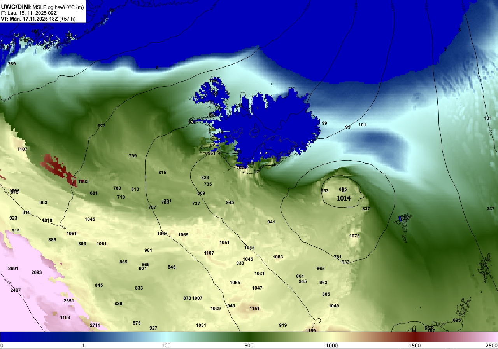The height and width of the screenshot is (349, 498).
Task: Click the height value '1075'
Action: [x=354, y=236]
